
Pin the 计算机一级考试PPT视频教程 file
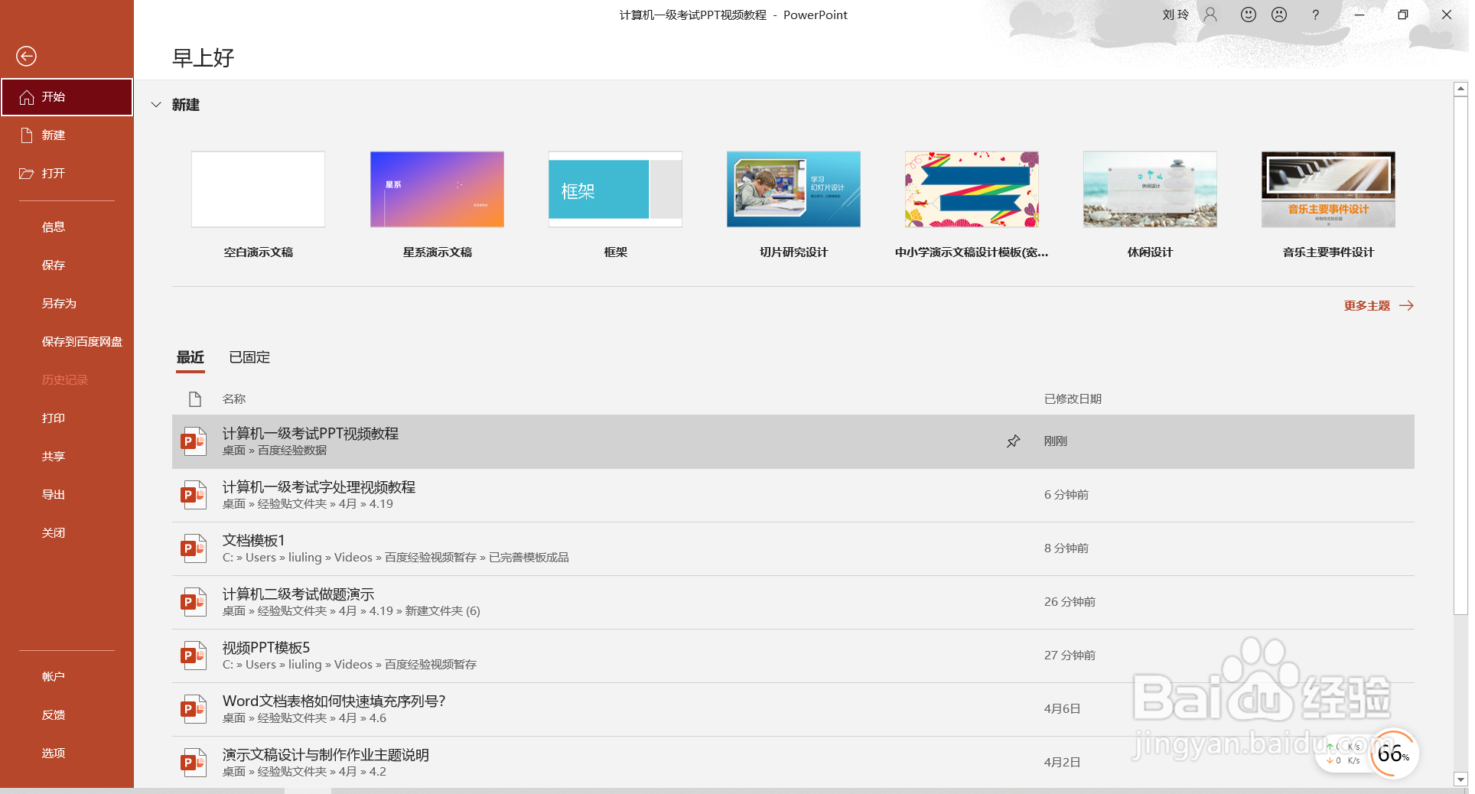point(1013,441)
